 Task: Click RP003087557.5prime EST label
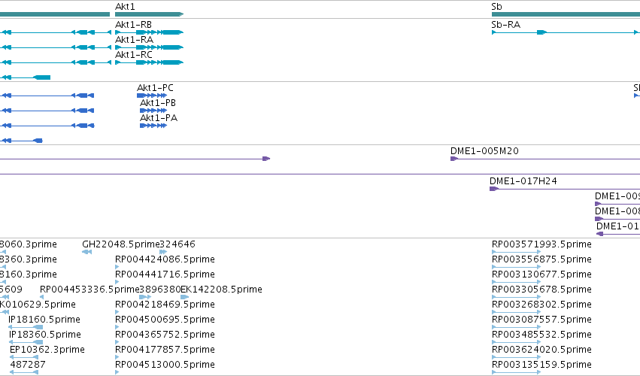click(541, 320)
